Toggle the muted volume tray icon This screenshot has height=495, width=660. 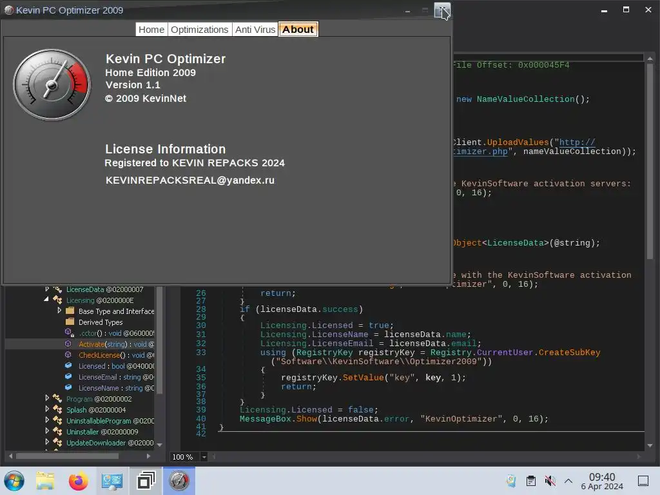coord(550,481)
